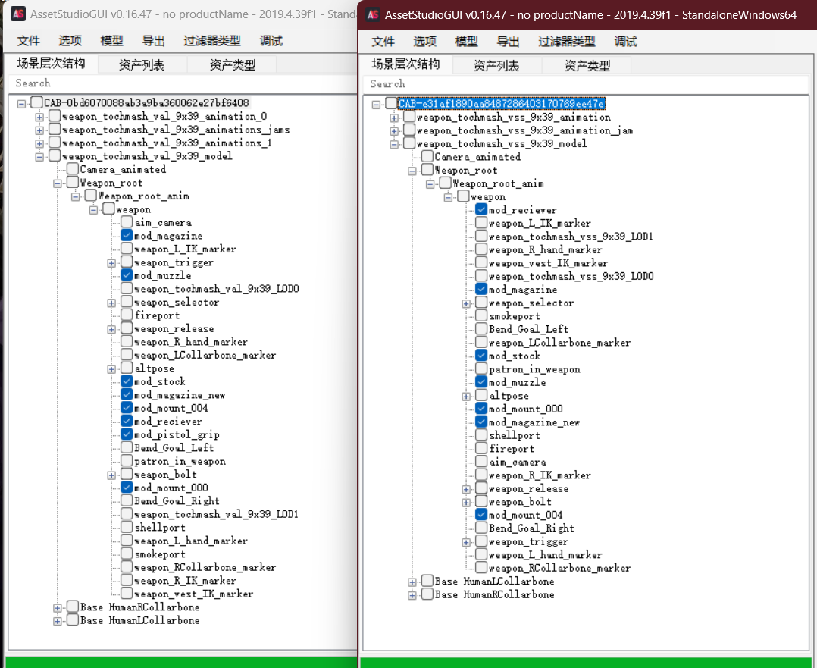
Task: Tick the weapon_tochmash_val_9x39_LOD0 checkbox
Action: 127,289
